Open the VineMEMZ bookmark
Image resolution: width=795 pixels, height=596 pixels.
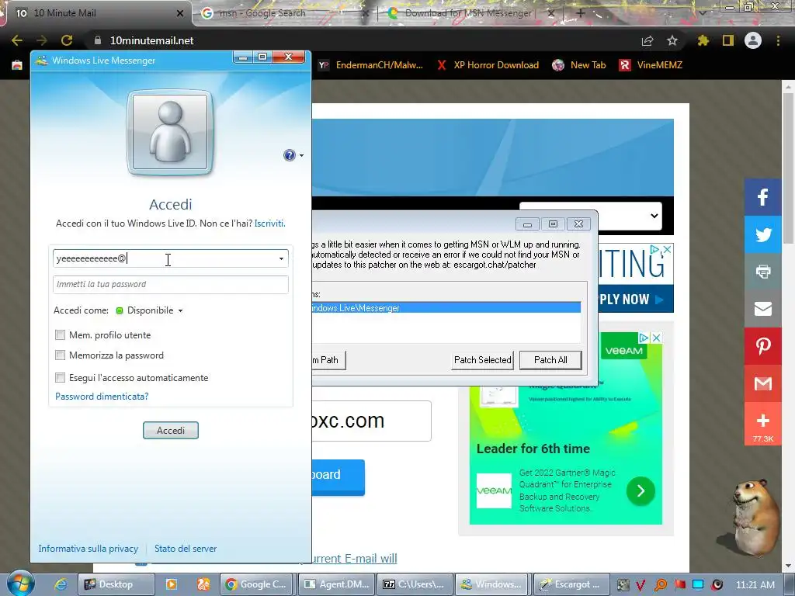click(x=651, y=65)
